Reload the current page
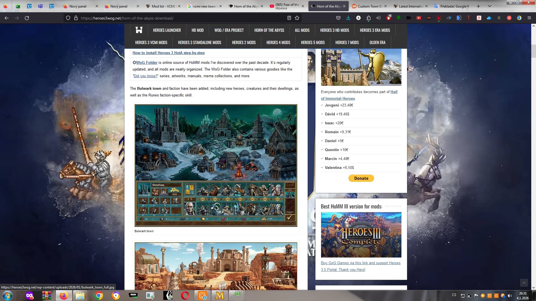The width and height of the screenshot is (536, 301). 27,18
